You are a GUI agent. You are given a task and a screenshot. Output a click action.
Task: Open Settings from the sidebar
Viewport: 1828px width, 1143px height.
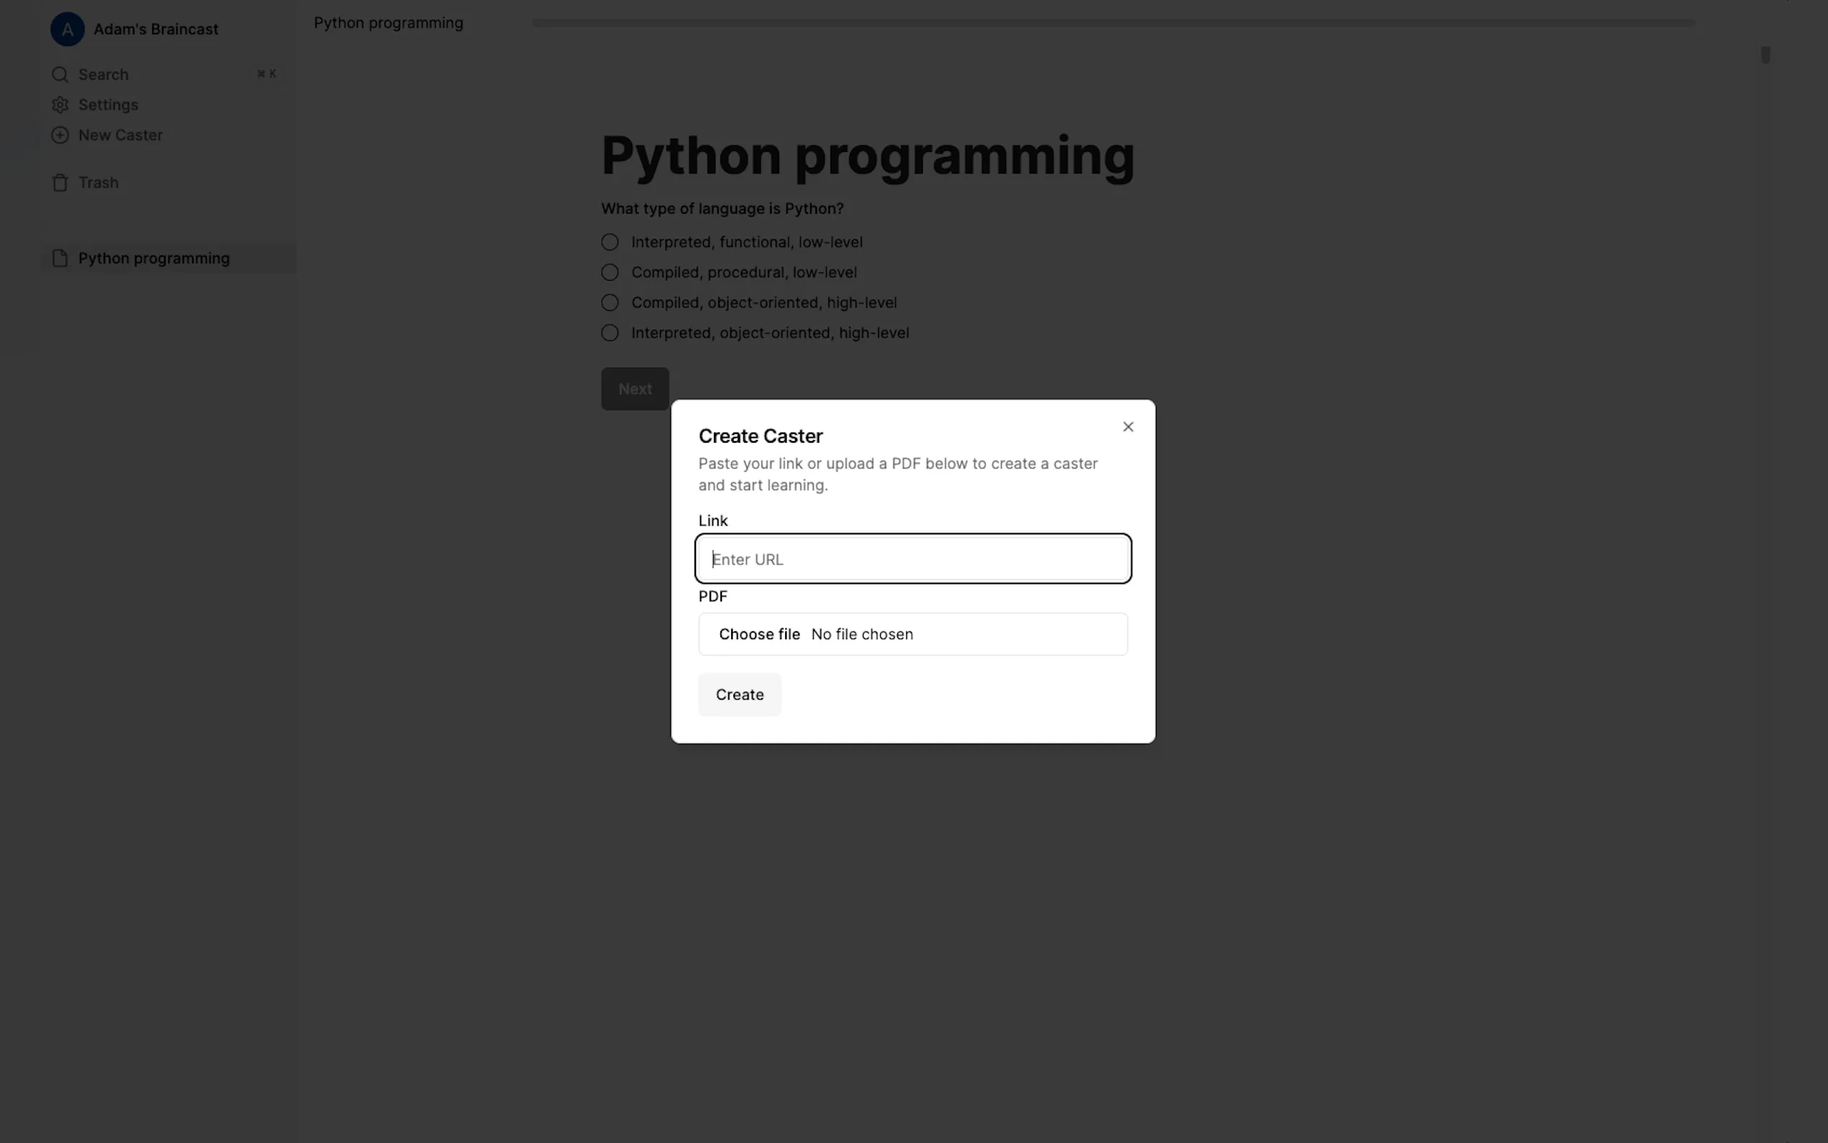(x=108, y=105)
